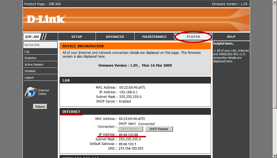Open Active Session in the sidebar
Image resolution: width=277 pixels, height=158 pixels.
pyautogui.click(x=34, y=64)
